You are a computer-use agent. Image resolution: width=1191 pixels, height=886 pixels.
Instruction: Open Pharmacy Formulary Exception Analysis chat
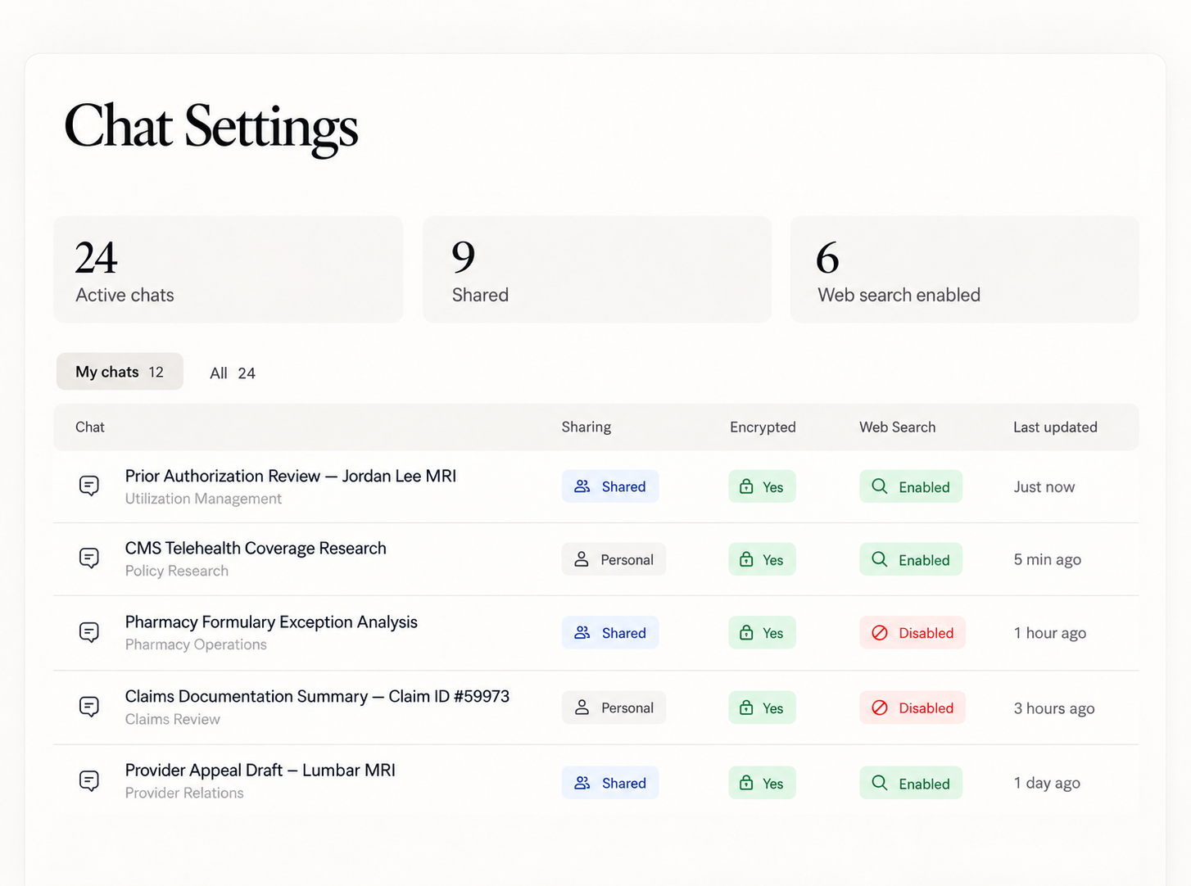click(271, 622)
